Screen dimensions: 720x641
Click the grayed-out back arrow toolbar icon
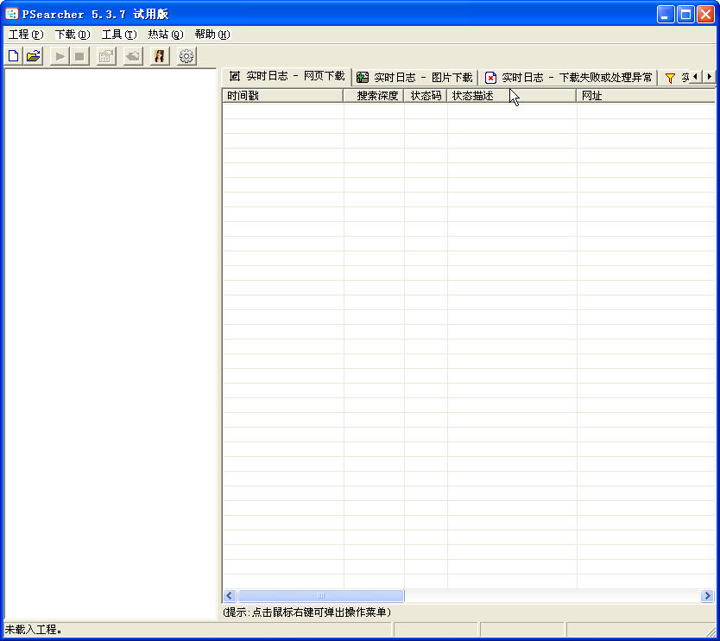coord(133,56)
